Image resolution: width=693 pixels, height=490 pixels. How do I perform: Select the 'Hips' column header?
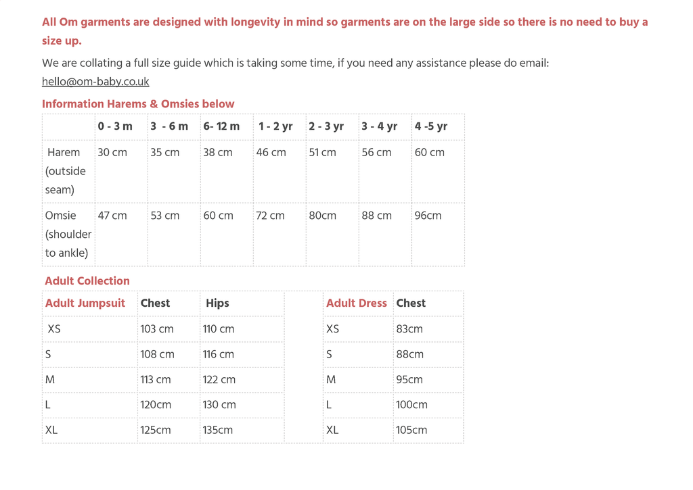(217, 303)
